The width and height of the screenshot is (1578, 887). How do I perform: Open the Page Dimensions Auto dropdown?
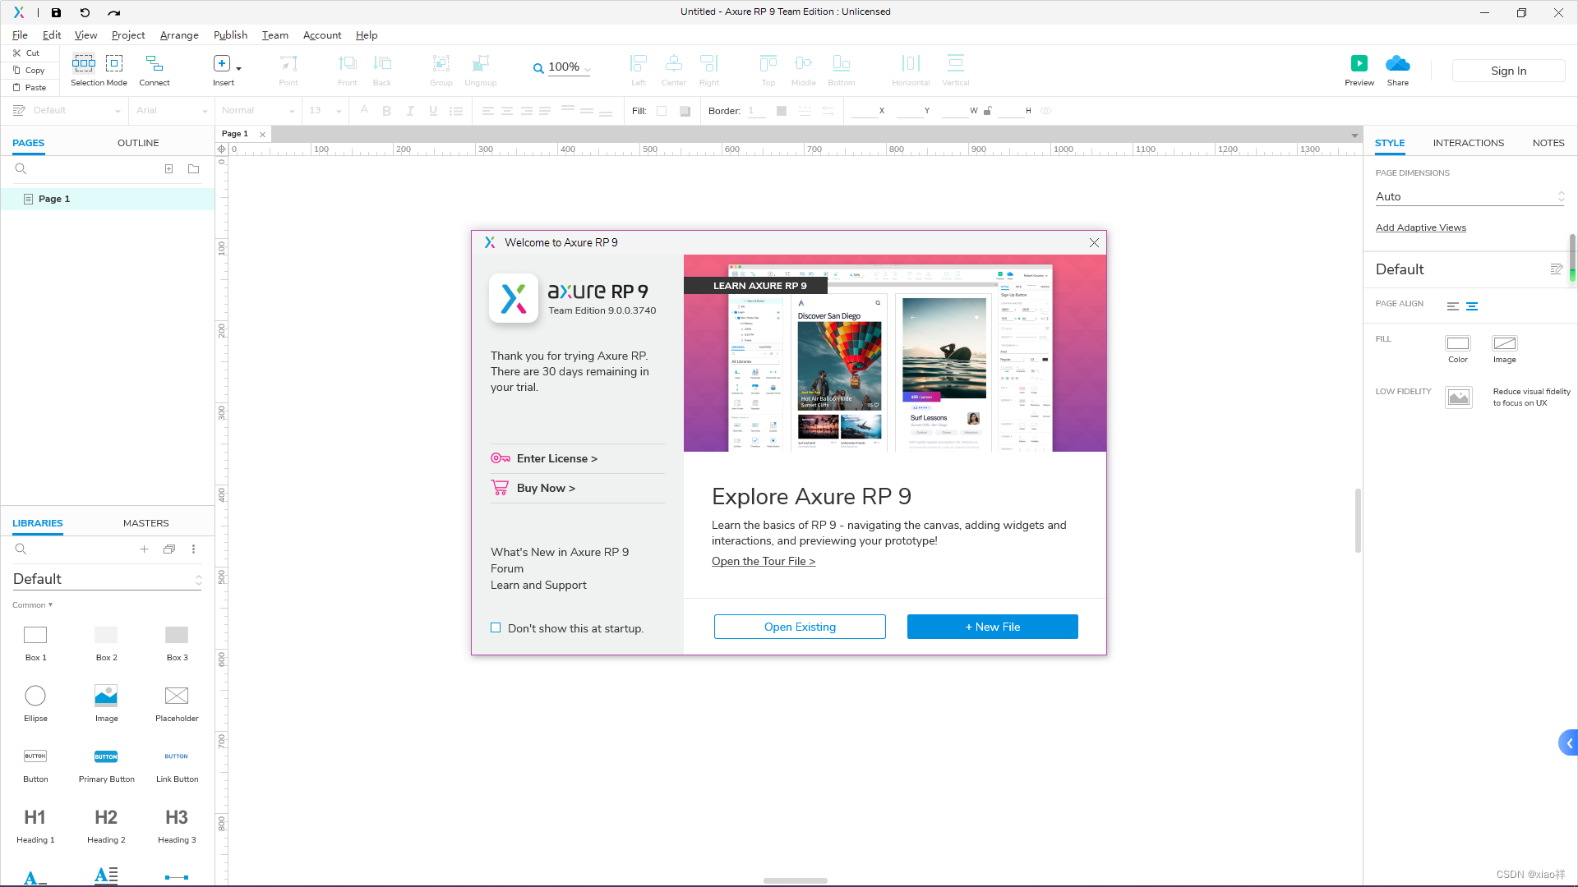click(x=1470, y=196)
